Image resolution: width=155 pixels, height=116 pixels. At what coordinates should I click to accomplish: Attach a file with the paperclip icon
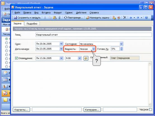click(x=59, y=18)
